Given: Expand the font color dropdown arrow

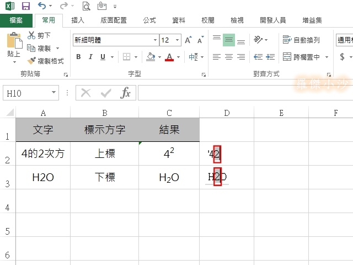Looking at the screenshot, I should 178,57.
